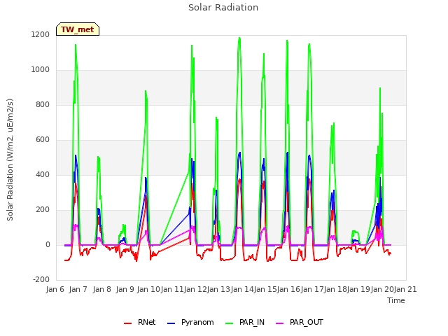Click the Time x-axis title
Screen dimensions: 448x336
point(396,300)
